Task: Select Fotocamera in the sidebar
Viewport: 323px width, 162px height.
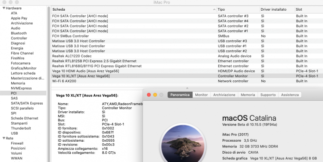Action: [x=21, y=63]
